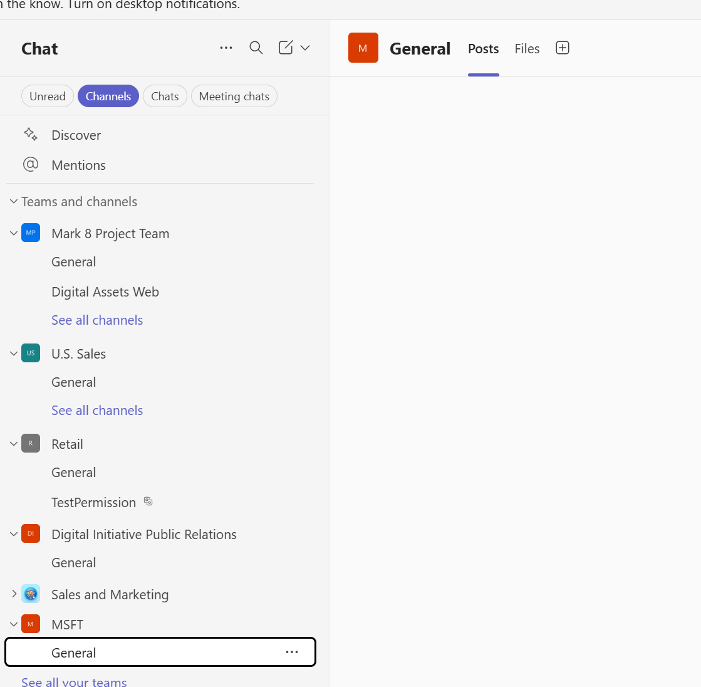This screenshot has height=687, width=701.
Task: Open General channel under U.S. Sales
Action: [x=73, y=382]
